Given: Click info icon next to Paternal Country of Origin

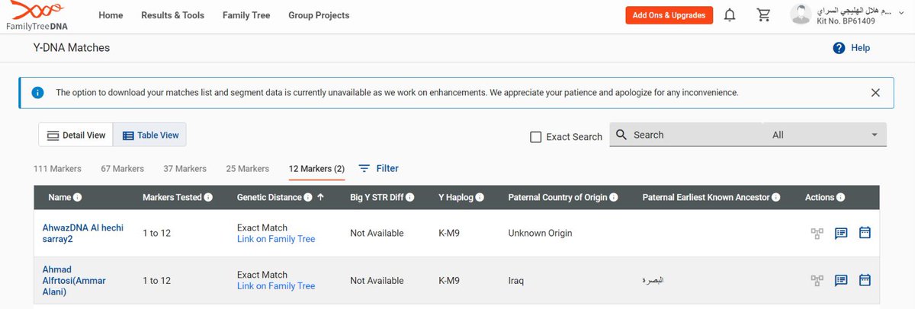Looking at the screenshot, I should 615,198.
